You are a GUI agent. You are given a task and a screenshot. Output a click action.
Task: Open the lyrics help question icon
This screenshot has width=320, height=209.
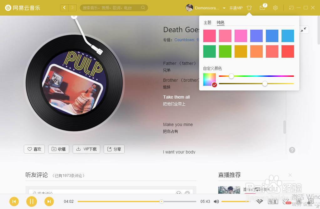point(292,150)
